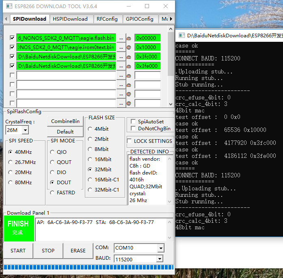Enable the DoNotChgBin checkbox
This screenshot has height=278, width=283.
[133, 128]
